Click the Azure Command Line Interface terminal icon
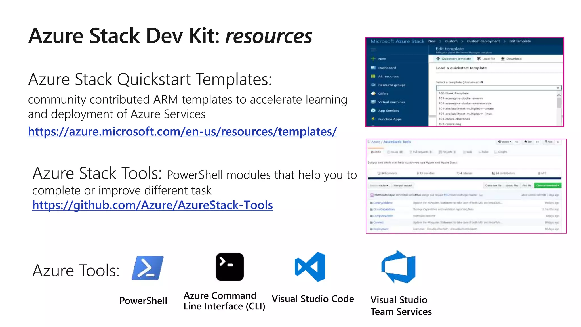 point(230,267)
